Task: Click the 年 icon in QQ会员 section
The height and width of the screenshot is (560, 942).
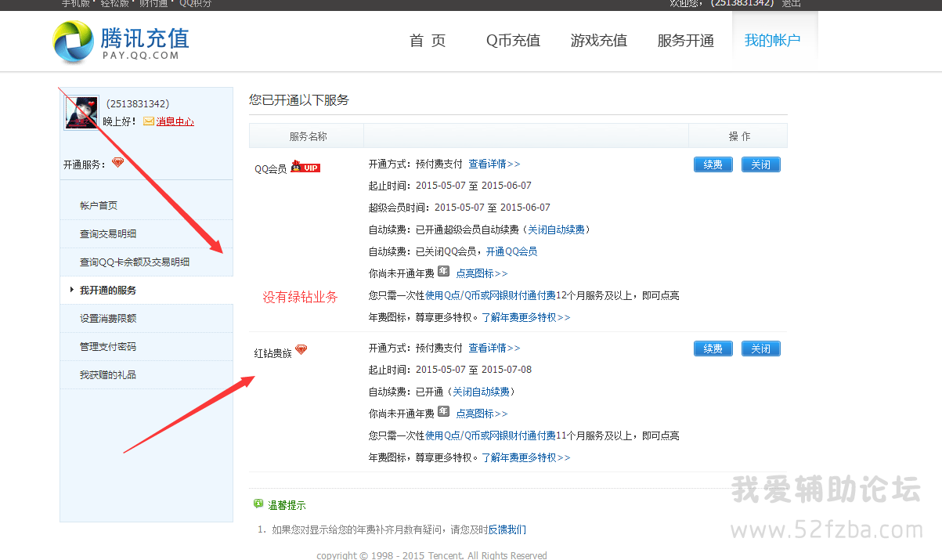Action: point(443,272)
